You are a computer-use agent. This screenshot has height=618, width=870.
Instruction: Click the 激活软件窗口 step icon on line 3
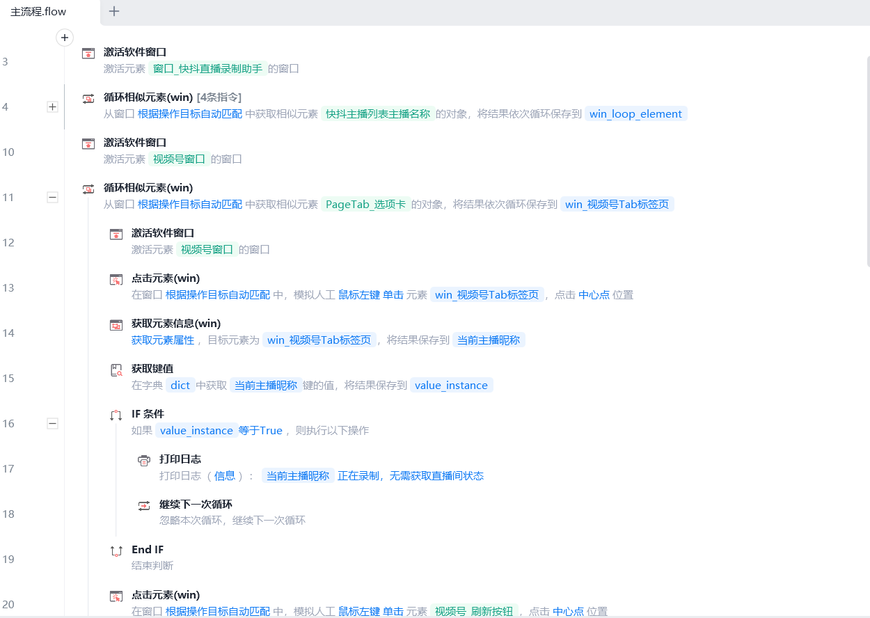click(x=88, y=51)
